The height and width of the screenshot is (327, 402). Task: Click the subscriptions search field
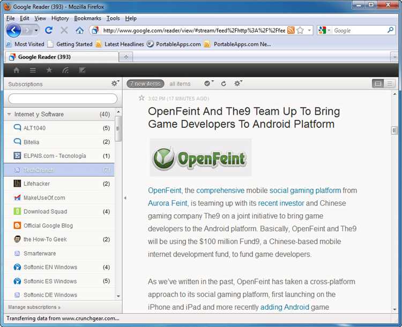[x=63, y=99]
